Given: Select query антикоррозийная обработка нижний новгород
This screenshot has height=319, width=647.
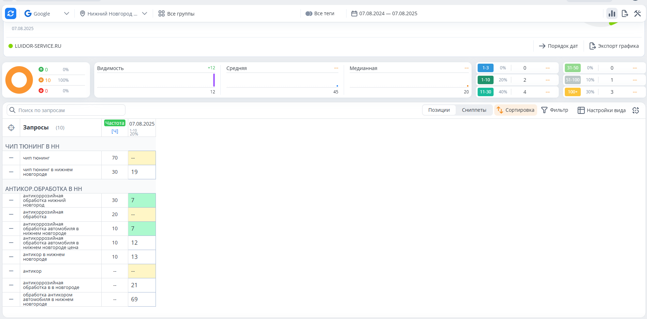Looking at the screenshot, I should (x=44, y=200).
